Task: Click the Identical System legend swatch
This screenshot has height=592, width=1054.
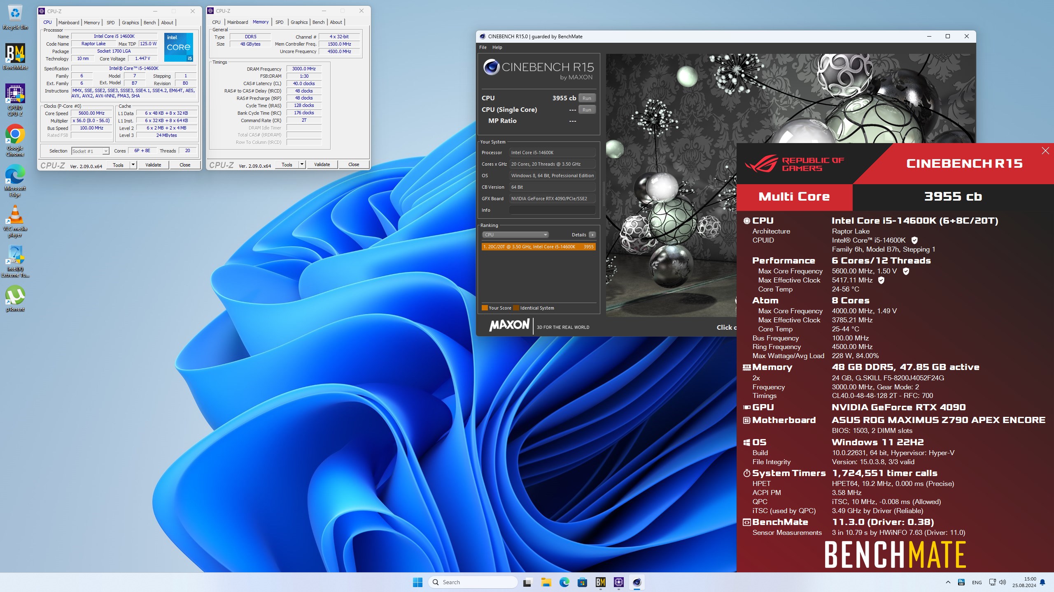Action: [x=516, y=308]
